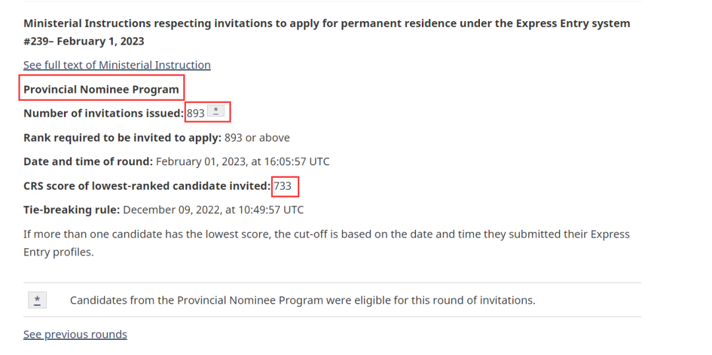The height and width of the screenshot is (355, 712).
Task: Click the 'Date and time of round:' label
Action: [88, 161]
